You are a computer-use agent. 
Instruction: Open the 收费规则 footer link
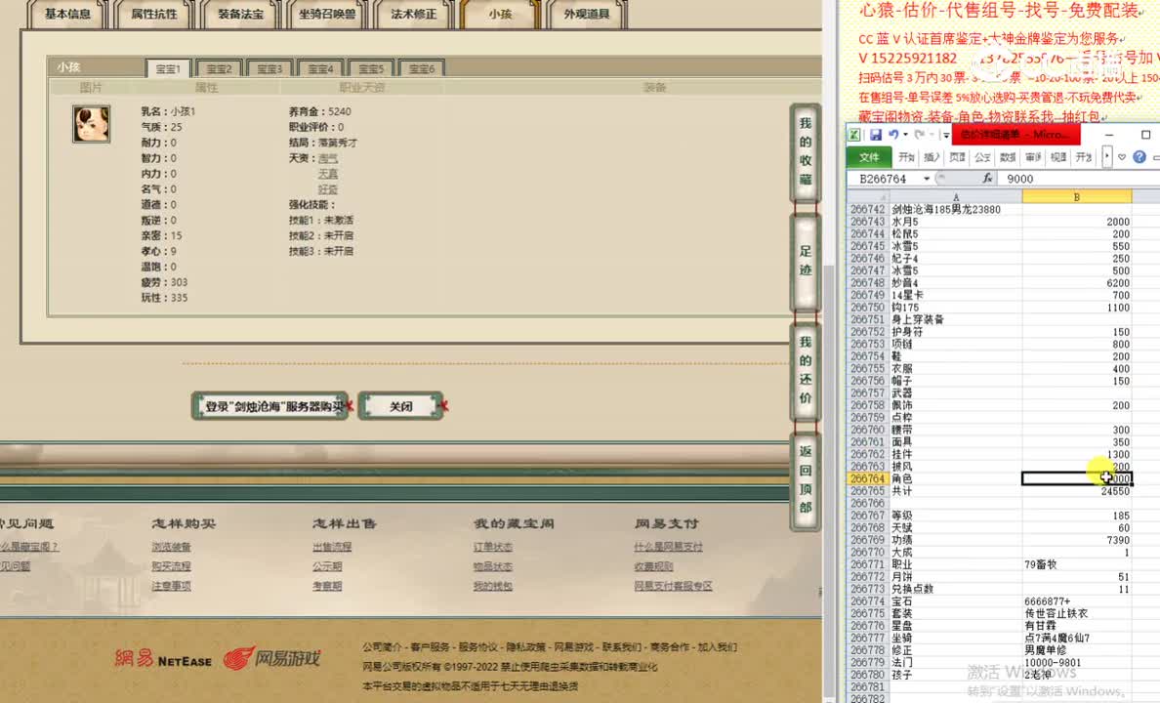(653, 566)
